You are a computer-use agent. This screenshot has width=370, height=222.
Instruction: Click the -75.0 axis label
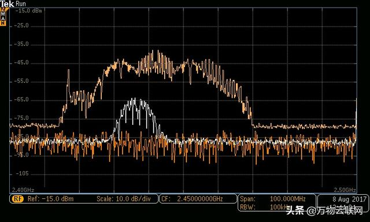pyautogui.click(x=21, y=118)
